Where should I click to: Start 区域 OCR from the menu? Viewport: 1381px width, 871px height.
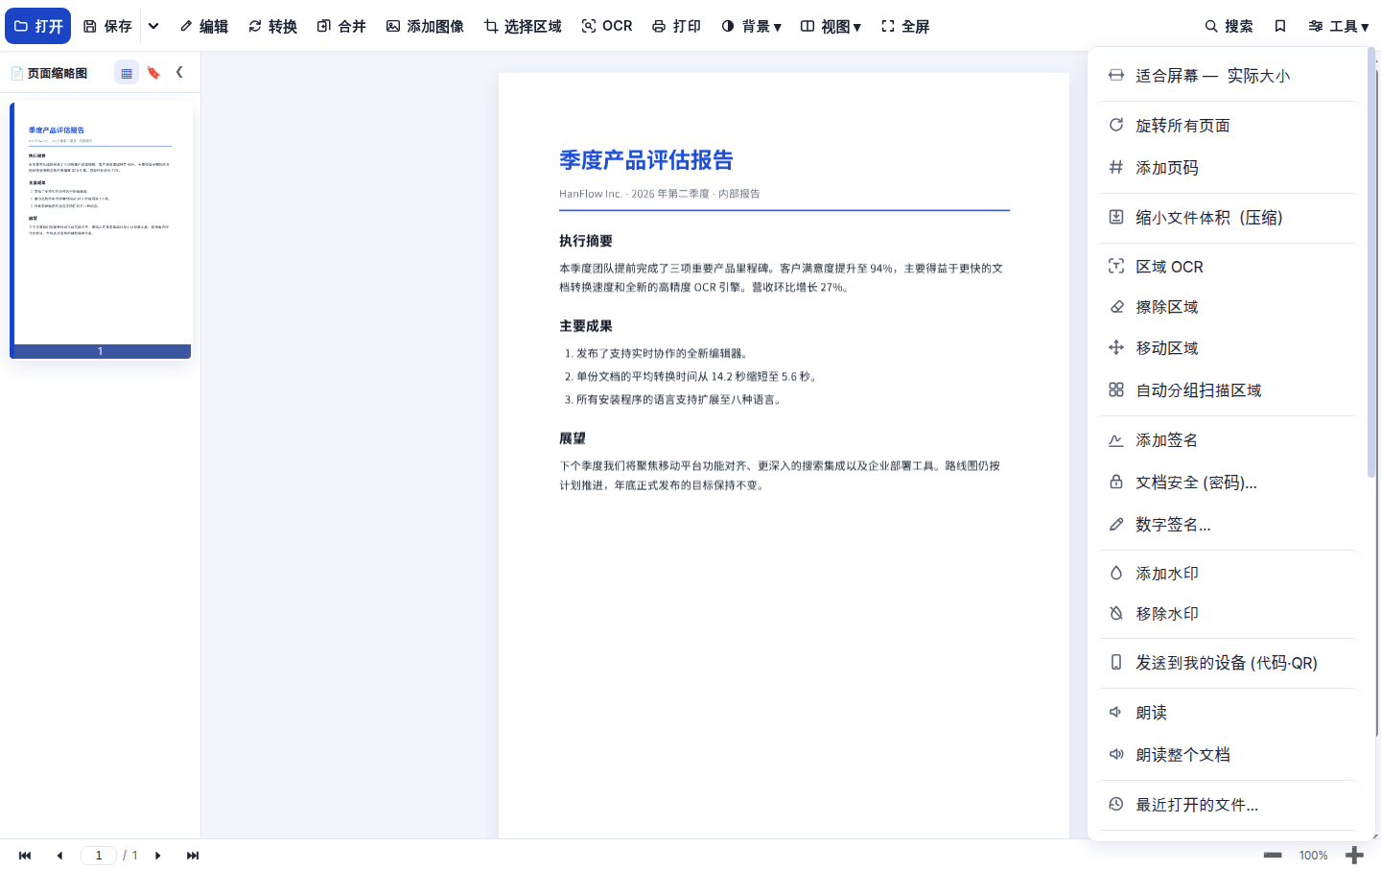pos(1228,267)
